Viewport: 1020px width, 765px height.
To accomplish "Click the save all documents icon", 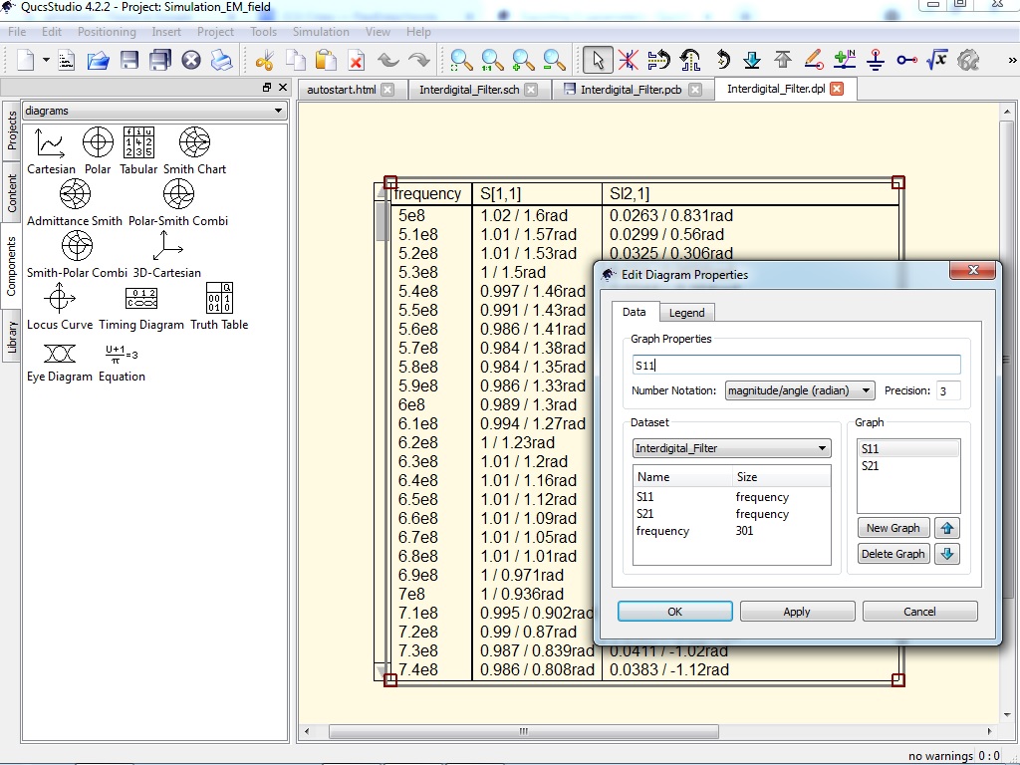I will point(160,61).
